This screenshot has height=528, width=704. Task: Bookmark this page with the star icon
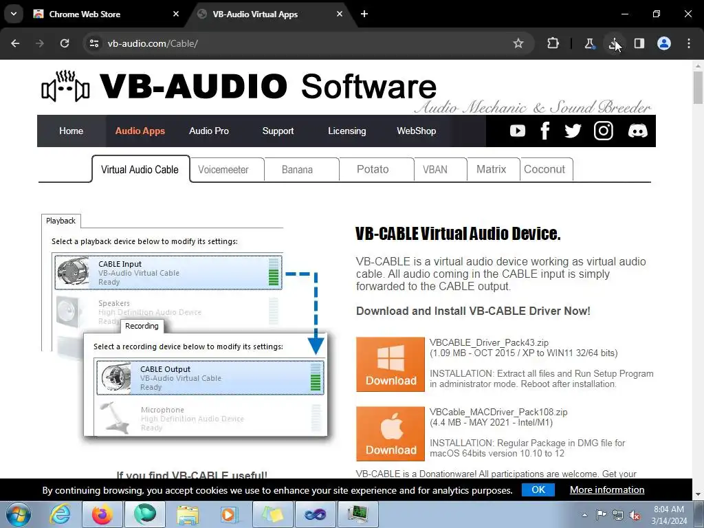click(518, 43)
